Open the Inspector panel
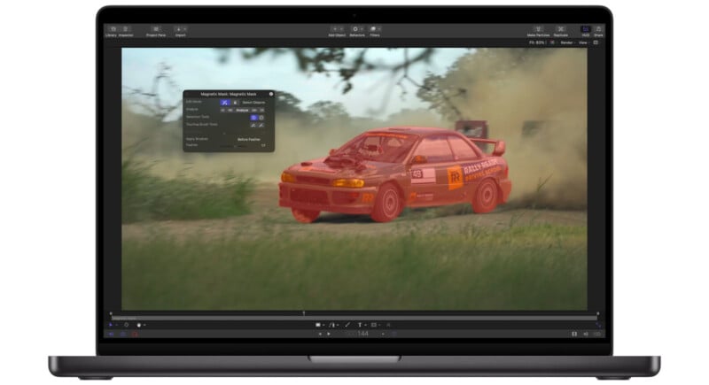Image resolution: width=709 pixels, height=385 pixels. click(x=126, y=31)
